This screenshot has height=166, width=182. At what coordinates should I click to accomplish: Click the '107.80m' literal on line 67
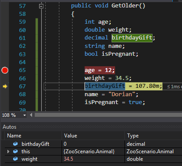click(x=147, y=86)
